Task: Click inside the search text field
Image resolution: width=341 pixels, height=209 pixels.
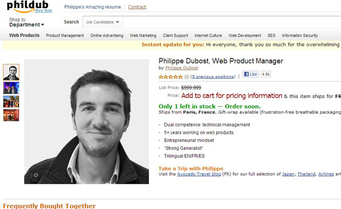Action: pos(232,22)
